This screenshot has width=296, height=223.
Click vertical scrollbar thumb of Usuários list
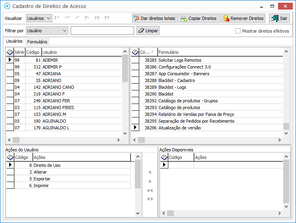125,68
